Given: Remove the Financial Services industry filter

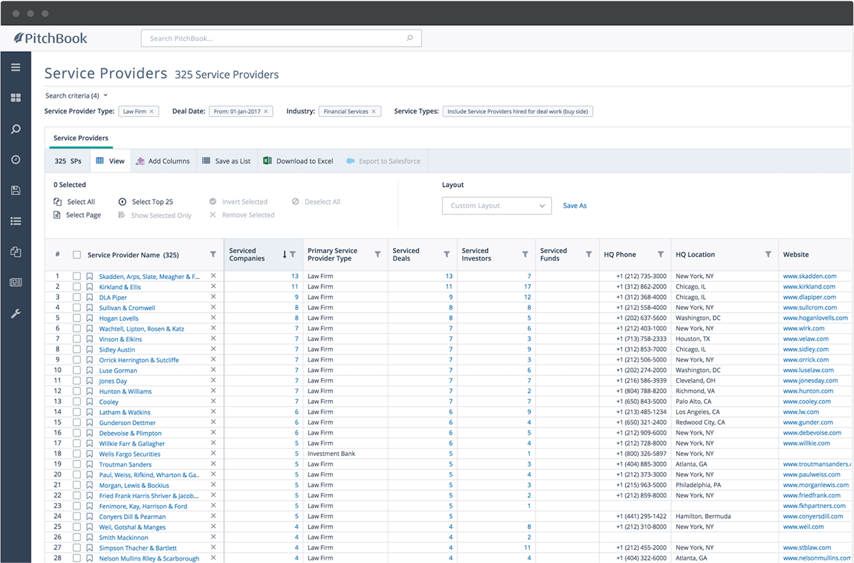Looking at the screenshot, I should [x=374, y=112].
